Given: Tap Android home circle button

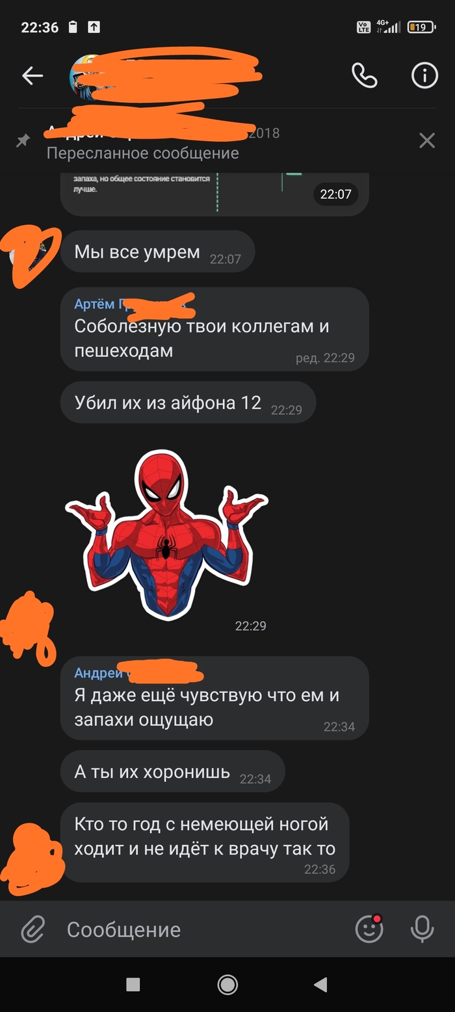Looking at the screenshot, I should tap(227, 985).
